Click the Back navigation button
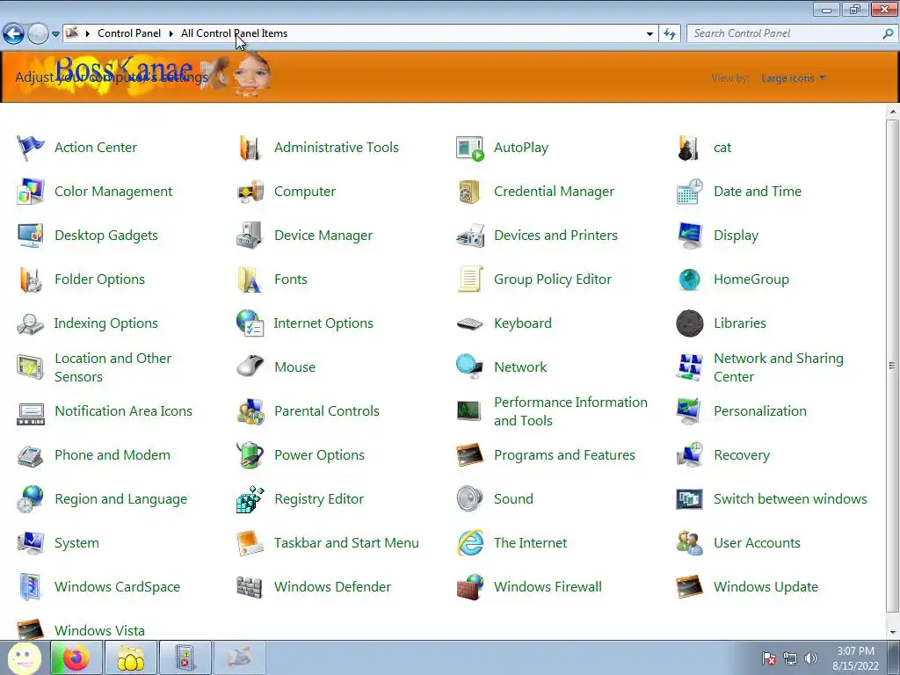Viewport: 900px width, 675px height. (14, 34)
